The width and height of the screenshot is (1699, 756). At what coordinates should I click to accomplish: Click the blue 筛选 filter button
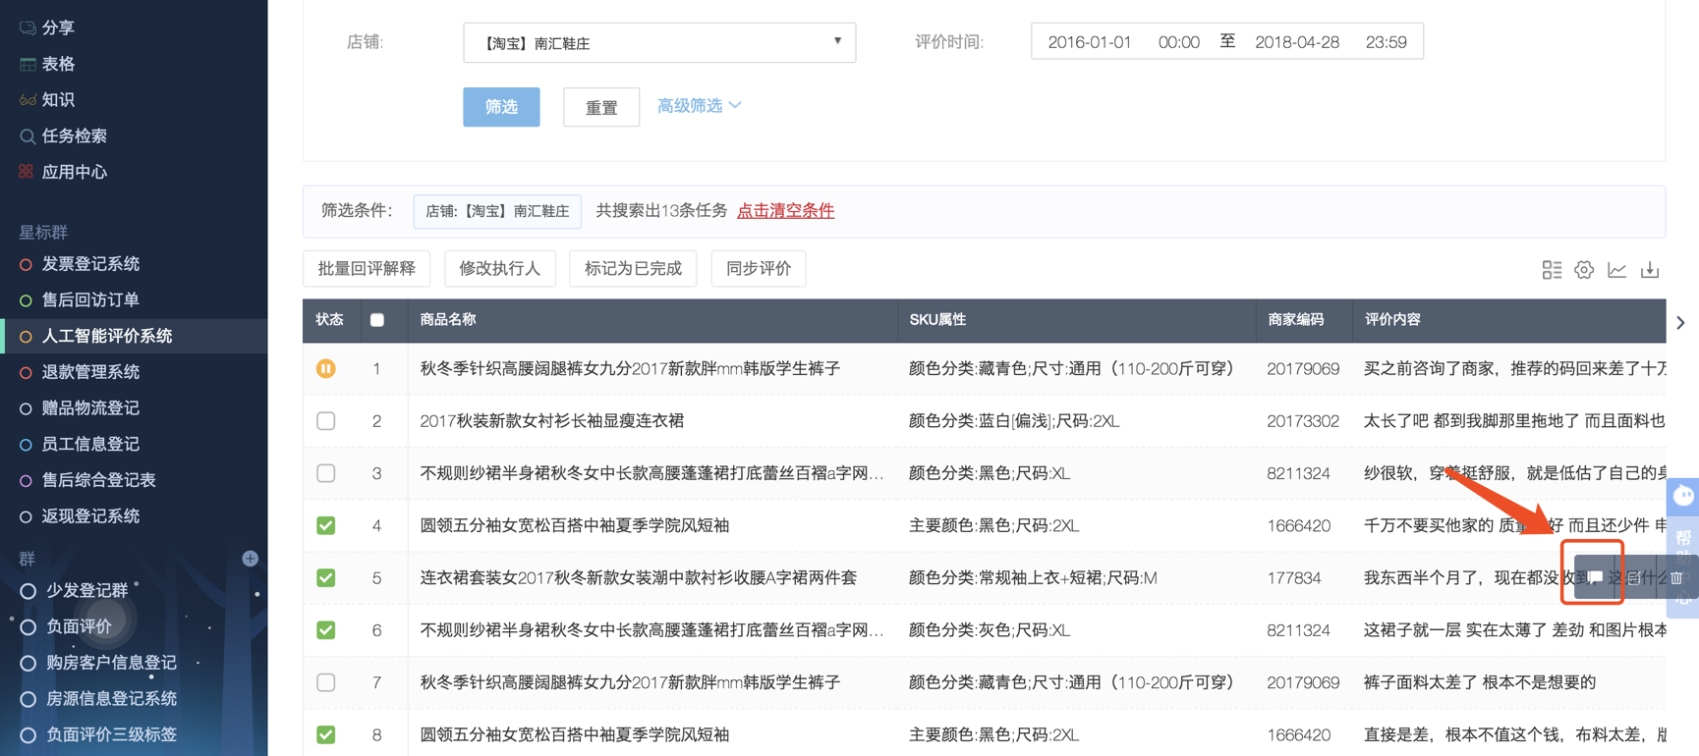click(x=501, y=107)
